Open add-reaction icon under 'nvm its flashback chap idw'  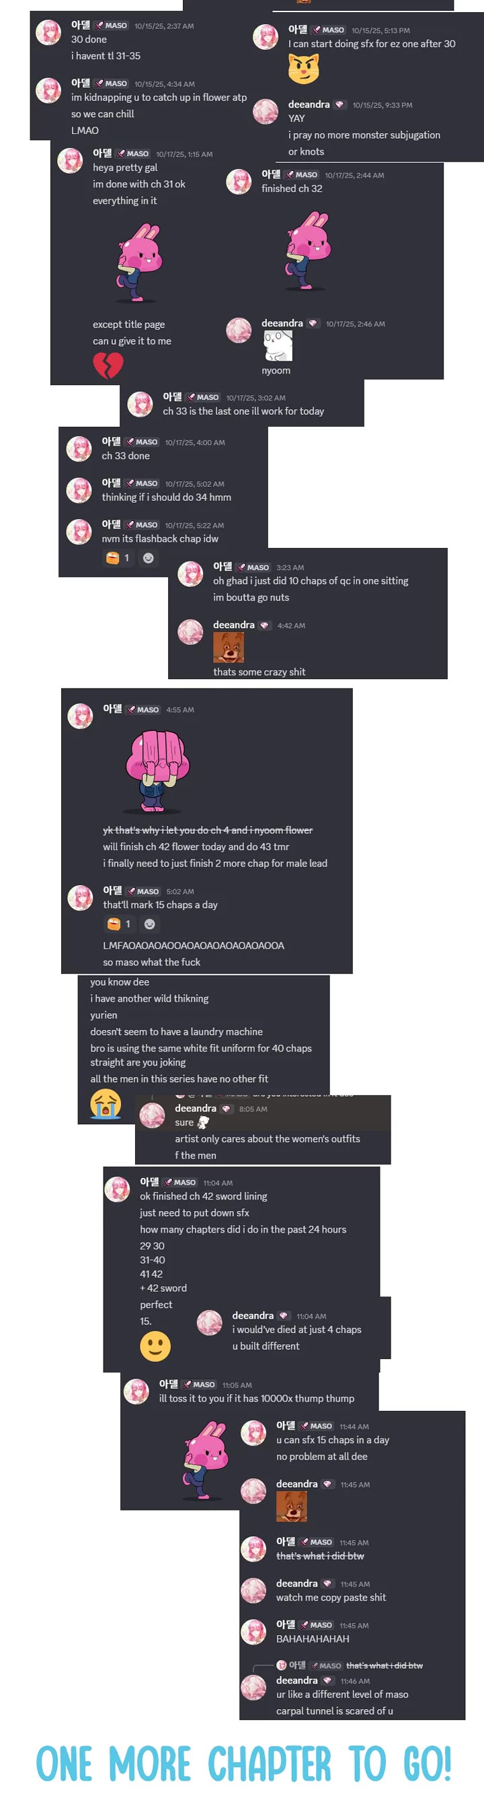(x=149, y=558)
